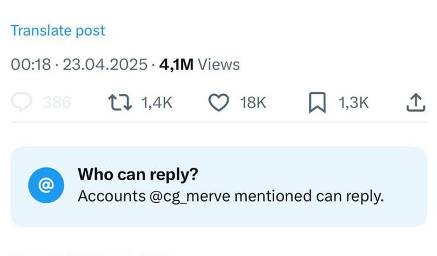The image size is (437, 256).
Task: Like the post with the heart icon
Action: coord(219,103)
